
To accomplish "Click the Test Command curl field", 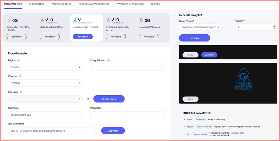I will pyautogui.click(x=52, y=131).
